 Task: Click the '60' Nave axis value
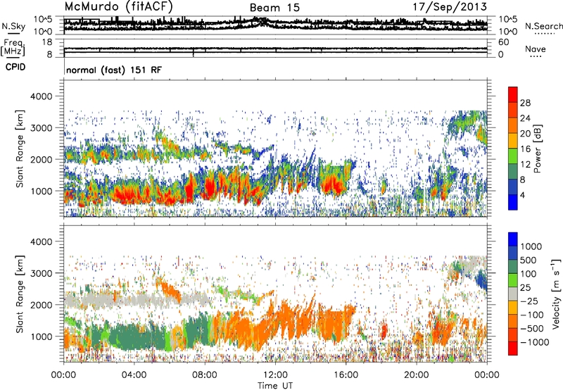(x=504, y=42)
